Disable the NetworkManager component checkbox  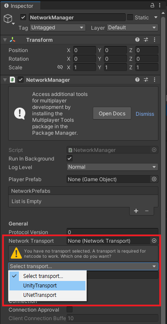(x=21, y=80)
